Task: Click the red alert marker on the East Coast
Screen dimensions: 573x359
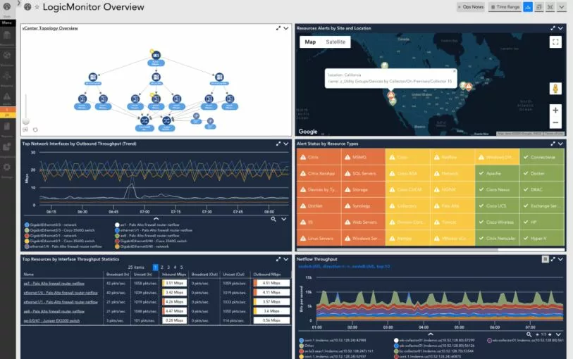Action: point(469,86)
